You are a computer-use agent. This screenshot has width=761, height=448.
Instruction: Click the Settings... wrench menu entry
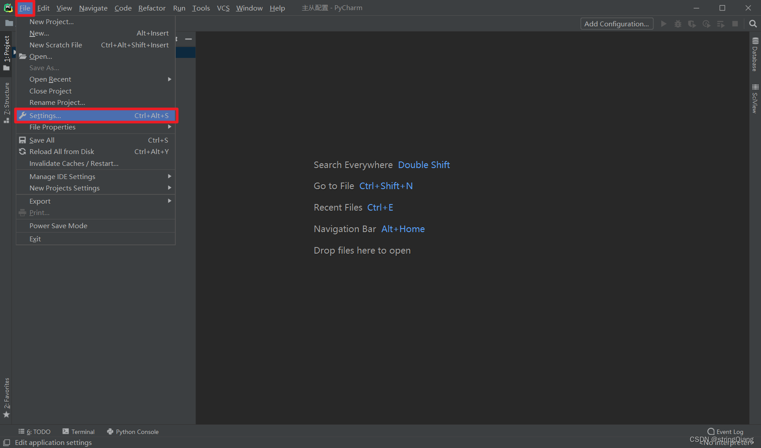pos(96,115)
